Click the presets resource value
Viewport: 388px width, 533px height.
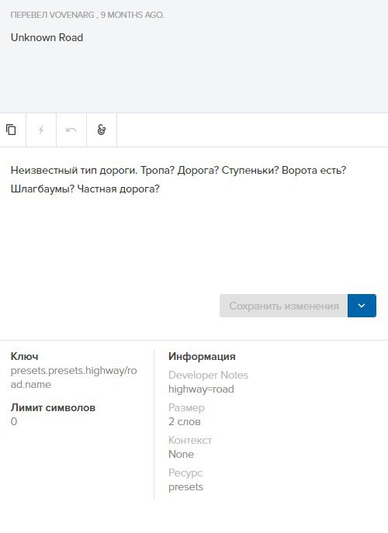click(185, 486)
